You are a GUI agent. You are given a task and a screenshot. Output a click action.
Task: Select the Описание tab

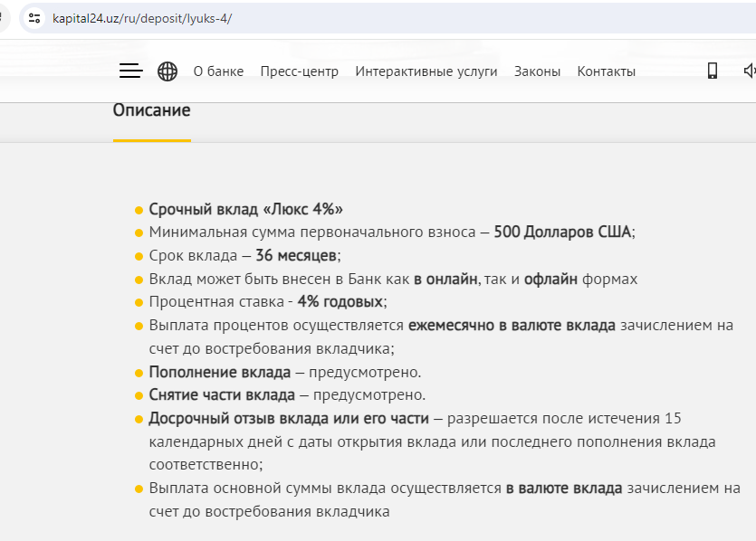coord(151,110)
